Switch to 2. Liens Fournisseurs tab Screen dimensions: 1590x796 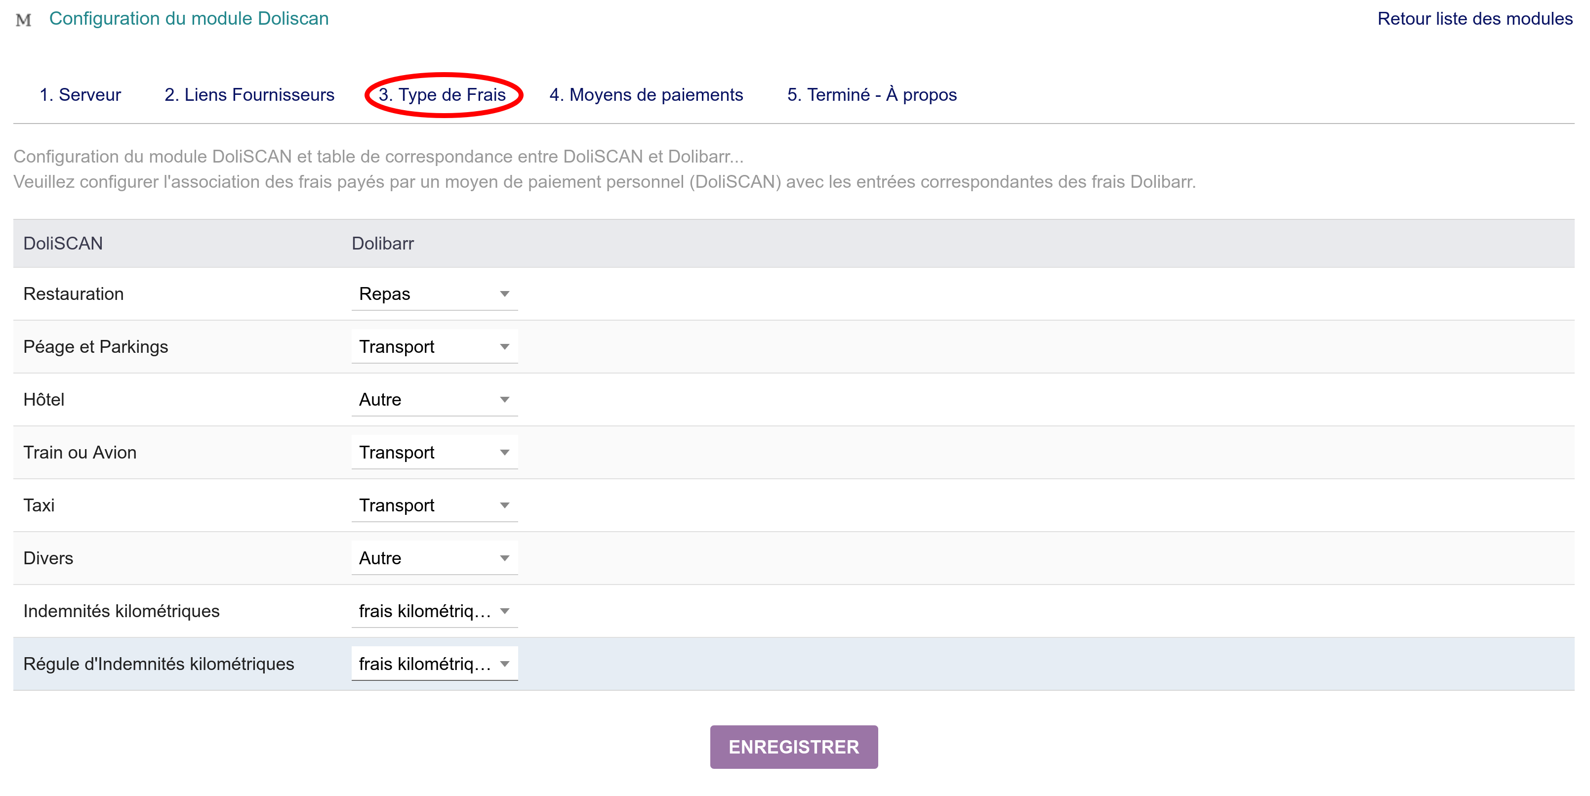[249, 94]
